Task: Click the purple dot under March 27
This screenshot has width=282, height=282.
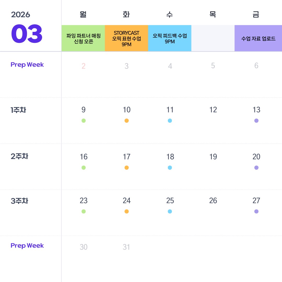Action: click(256, 211)
